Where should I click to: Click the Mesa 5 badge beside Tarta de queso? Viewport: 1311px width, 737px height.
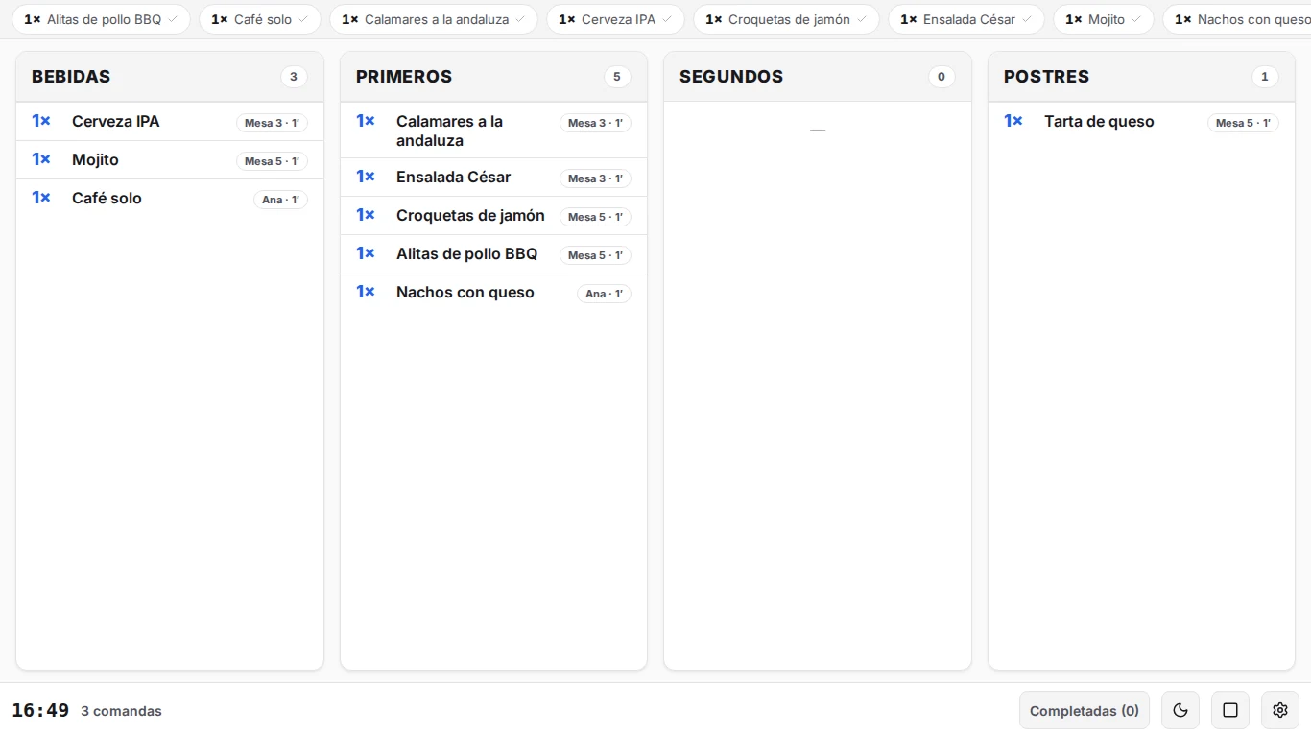(1243, 123)
